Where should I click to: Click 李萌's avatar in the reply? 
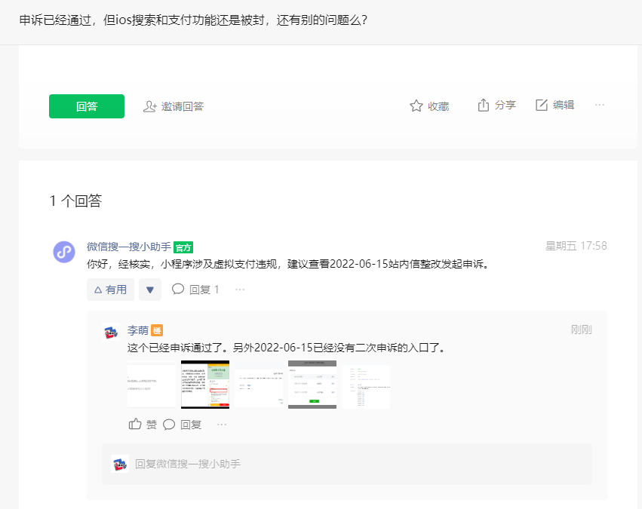click(111, 333)
